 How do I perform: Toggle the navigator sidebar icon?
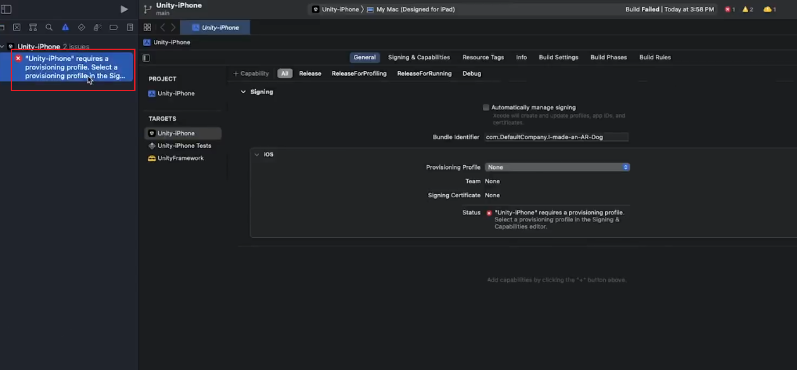(x=6, y=9)
